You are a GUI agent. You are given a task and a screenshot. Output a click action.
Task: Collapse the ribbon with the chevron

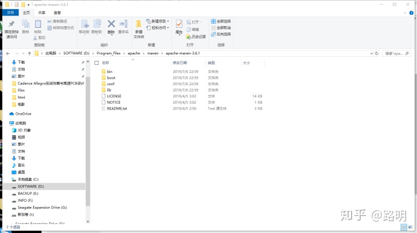coord(405,13)
